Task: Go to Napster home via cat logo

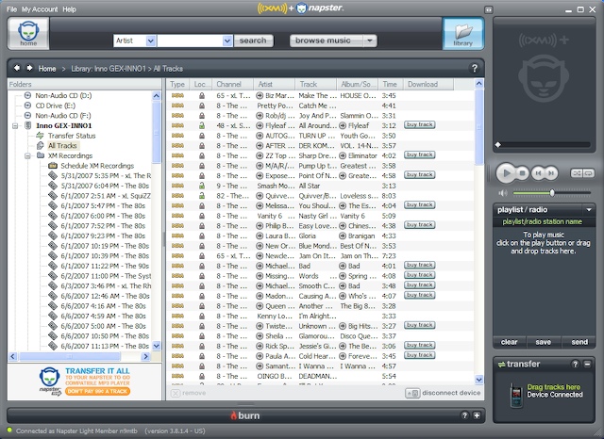Action: [28, 34]
